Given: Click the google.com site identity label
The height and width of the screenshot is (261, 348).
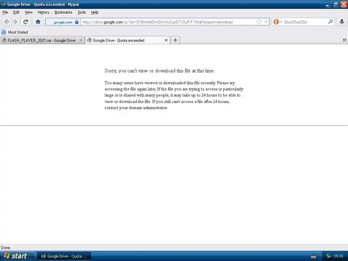Looking at the screenshot, I should tap(63, 22).
